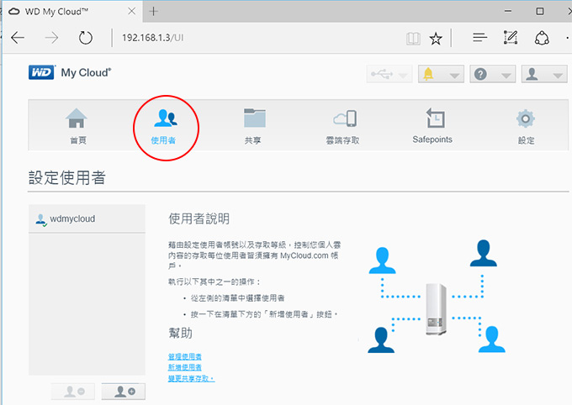572x405 pixels.
Task: Open the browser Hub lines icon
Action: point(479,37)
